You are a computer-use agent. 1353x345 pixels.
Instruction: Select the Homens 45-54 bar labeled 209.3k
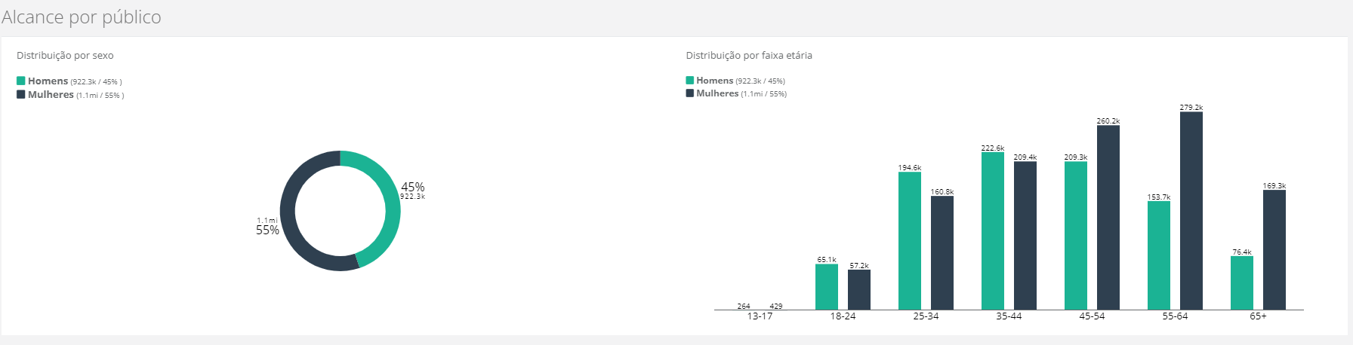pos(1076,236)
